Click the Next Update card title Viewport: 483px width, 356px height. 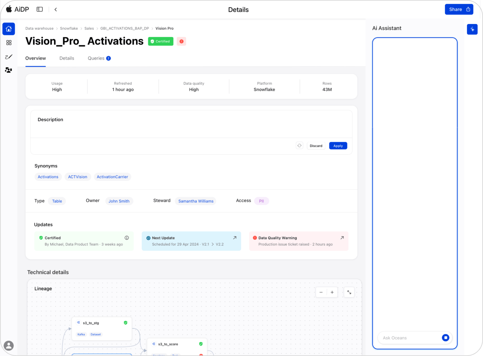click(x=163, y=238)
